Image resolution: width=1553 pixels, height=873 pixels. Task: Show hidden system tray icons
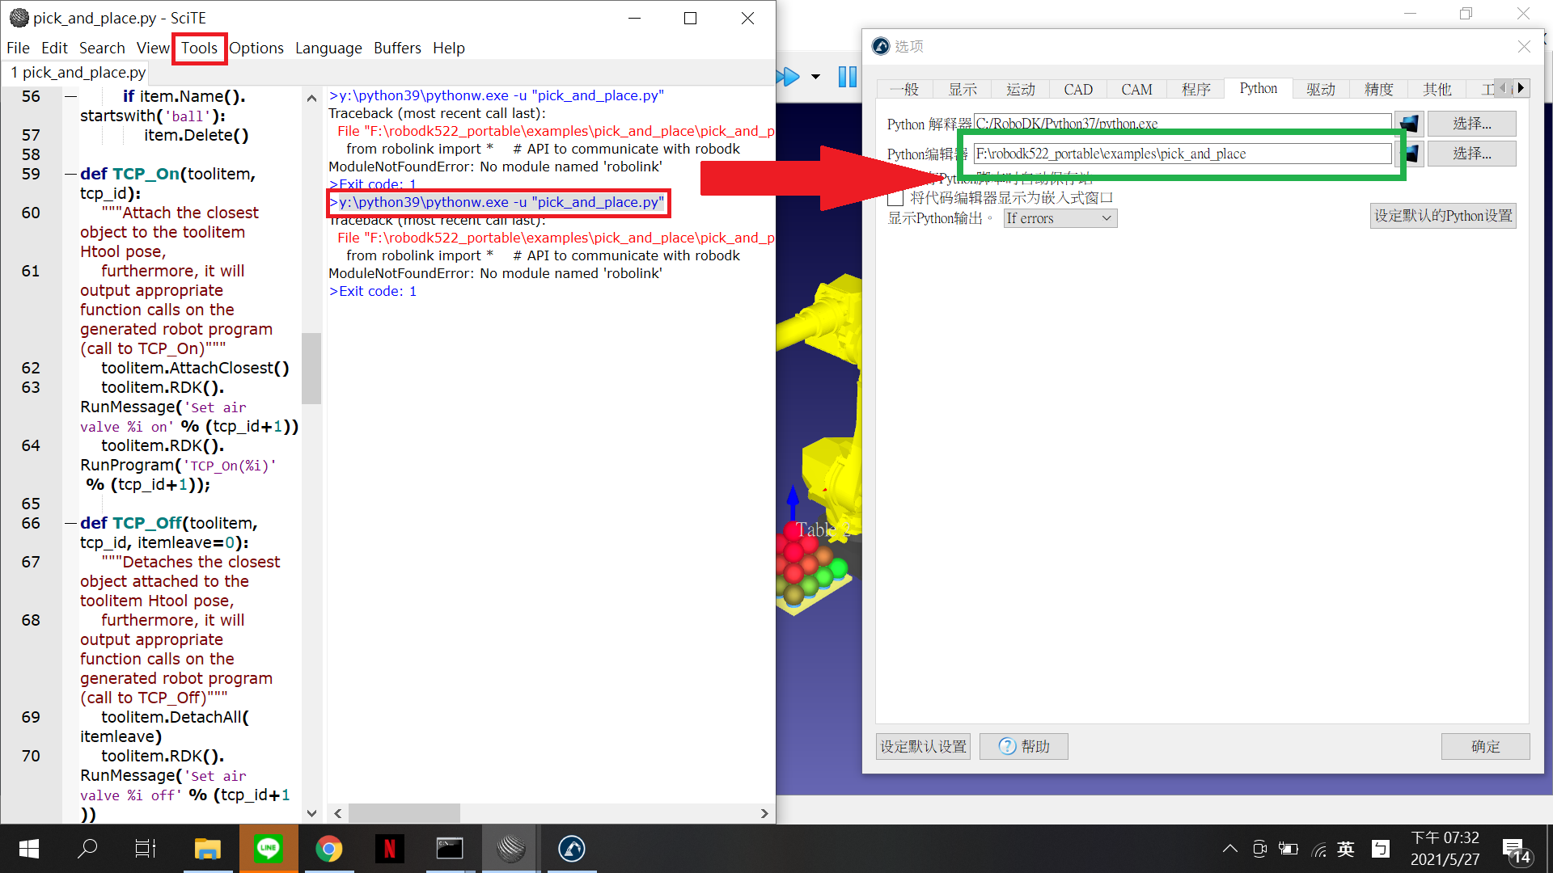(1229, 849)
